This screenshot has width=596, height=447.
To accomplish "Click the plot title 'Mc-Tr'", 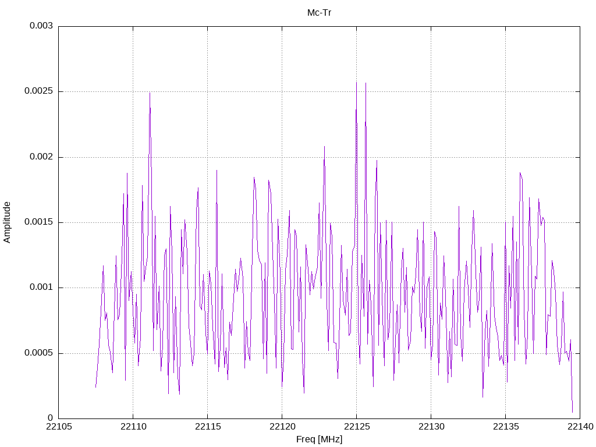I will pyautogui.click(x=319, y=13).
